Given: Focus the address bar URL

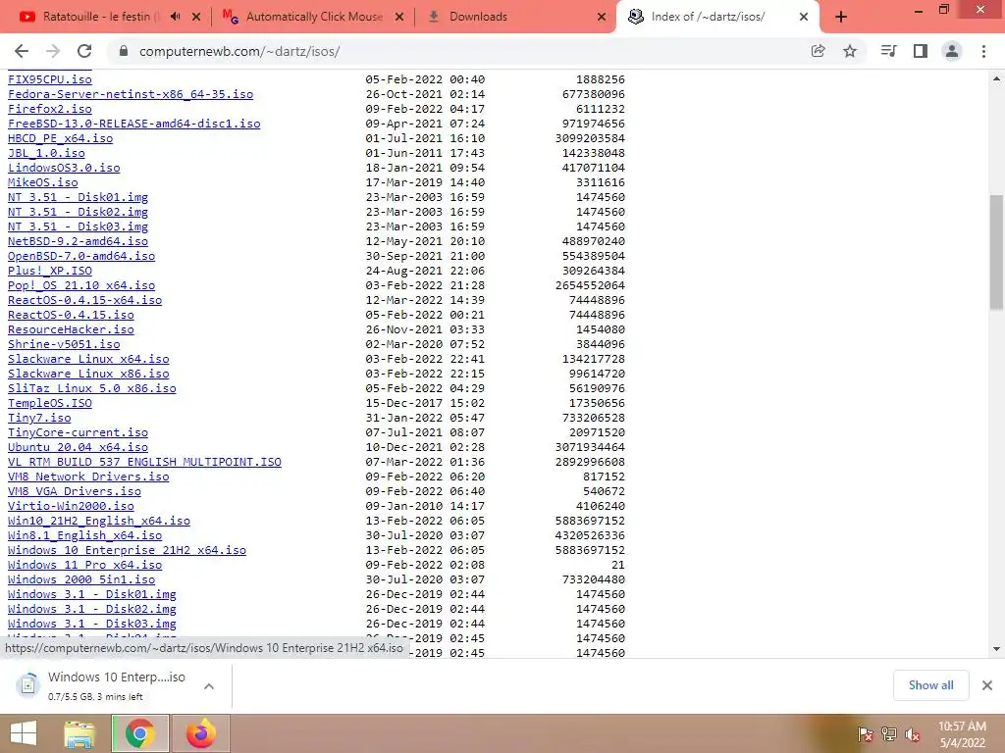Looking at the screenshot, I should point(239,51).
